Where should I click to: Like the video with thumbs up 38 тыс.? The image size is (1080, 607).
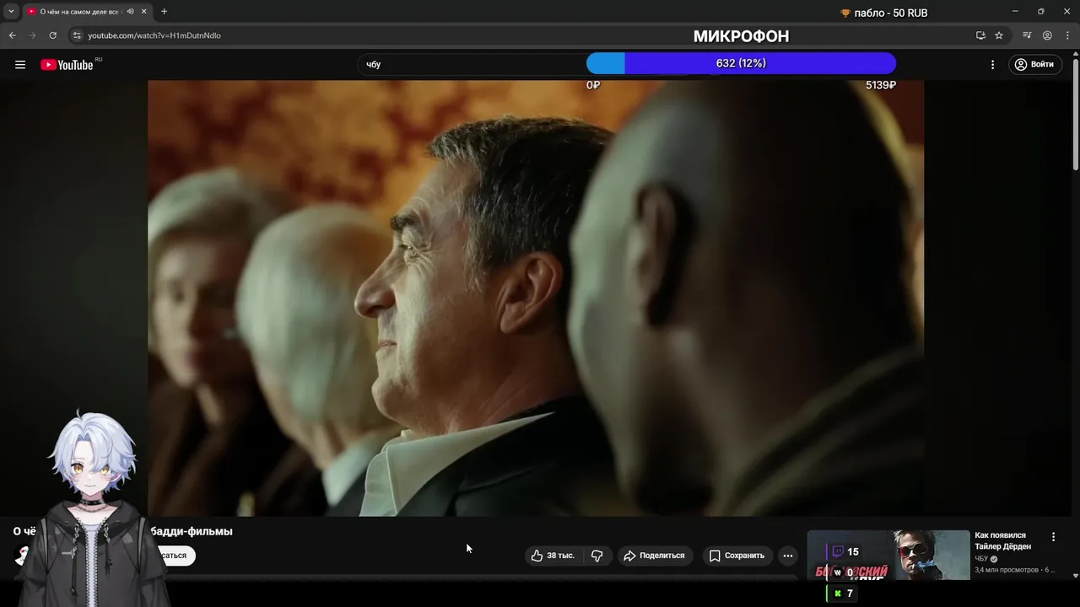click(552, 556)
